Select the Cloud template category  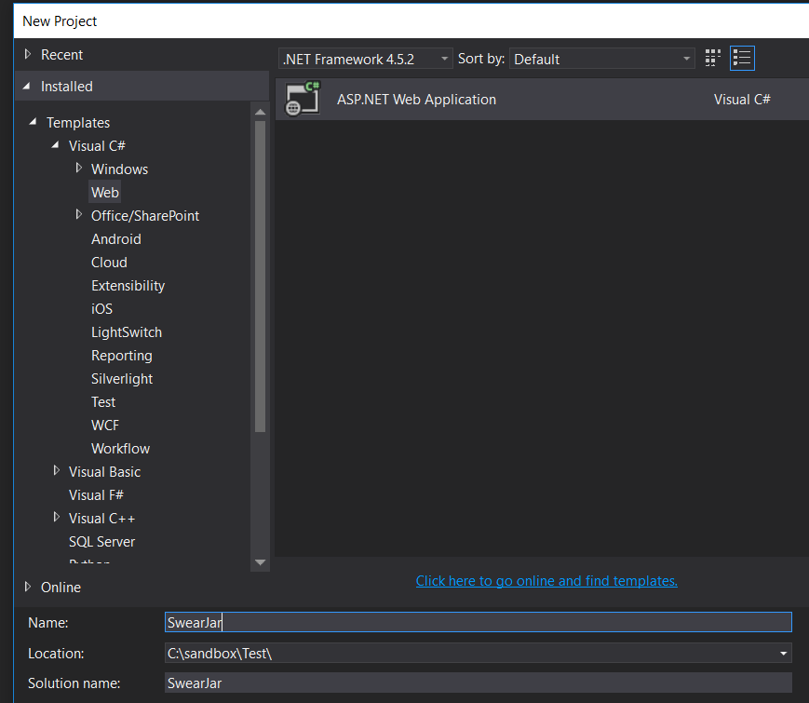click(109, 262)
